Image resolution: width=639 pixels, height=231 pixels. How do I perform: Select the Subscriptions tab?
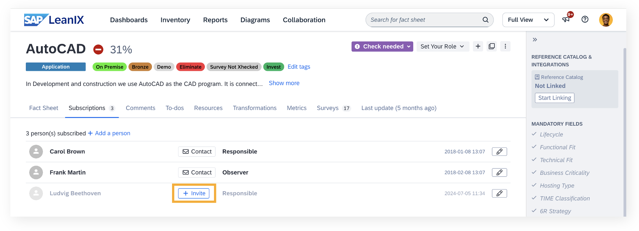(x=92, y=108)
